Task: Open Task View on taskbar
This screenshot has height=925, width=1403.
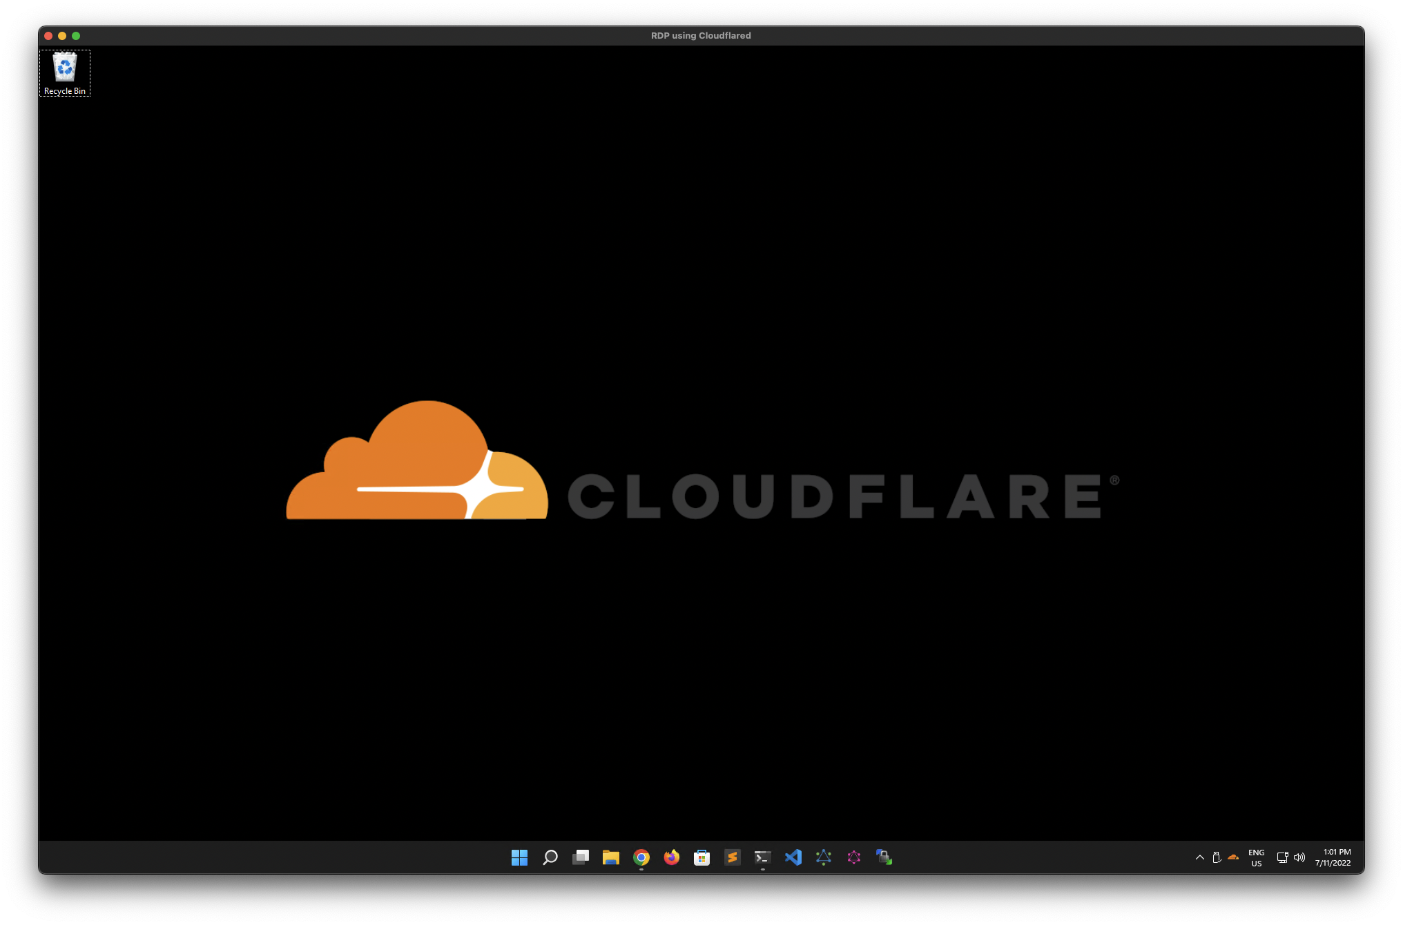Action: (x=581, y=857)
